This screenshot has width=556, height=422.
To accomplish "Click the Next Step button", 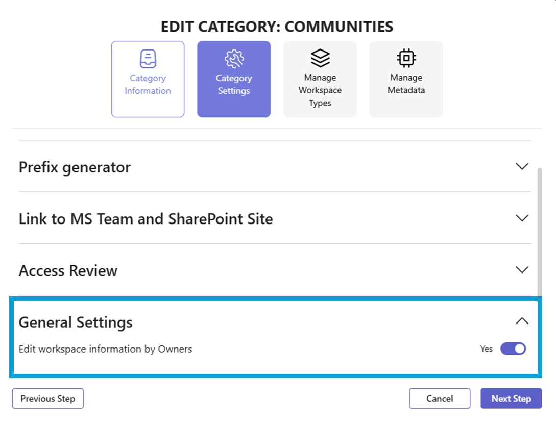I will [511, 398].
